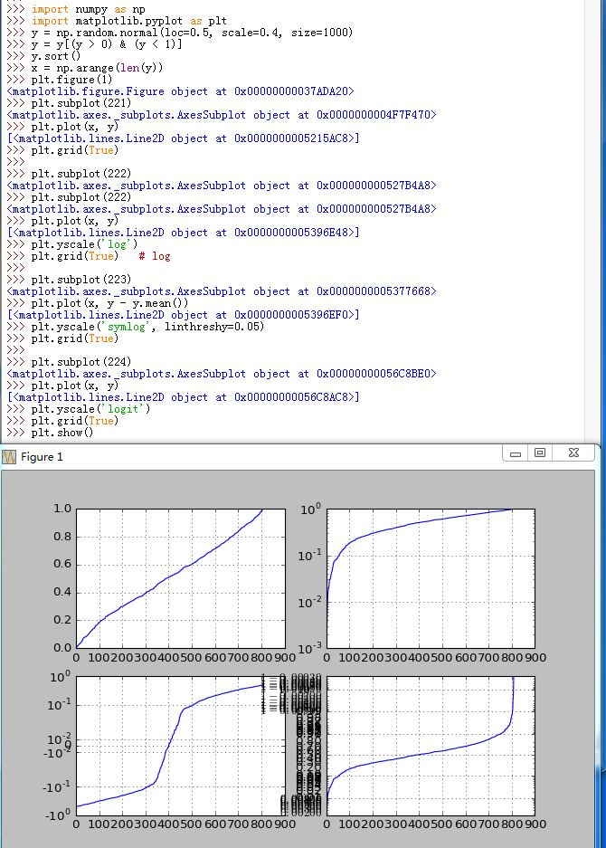Click the Figure 1 title bar text
The image size is (606, 848).
(42, 457)
